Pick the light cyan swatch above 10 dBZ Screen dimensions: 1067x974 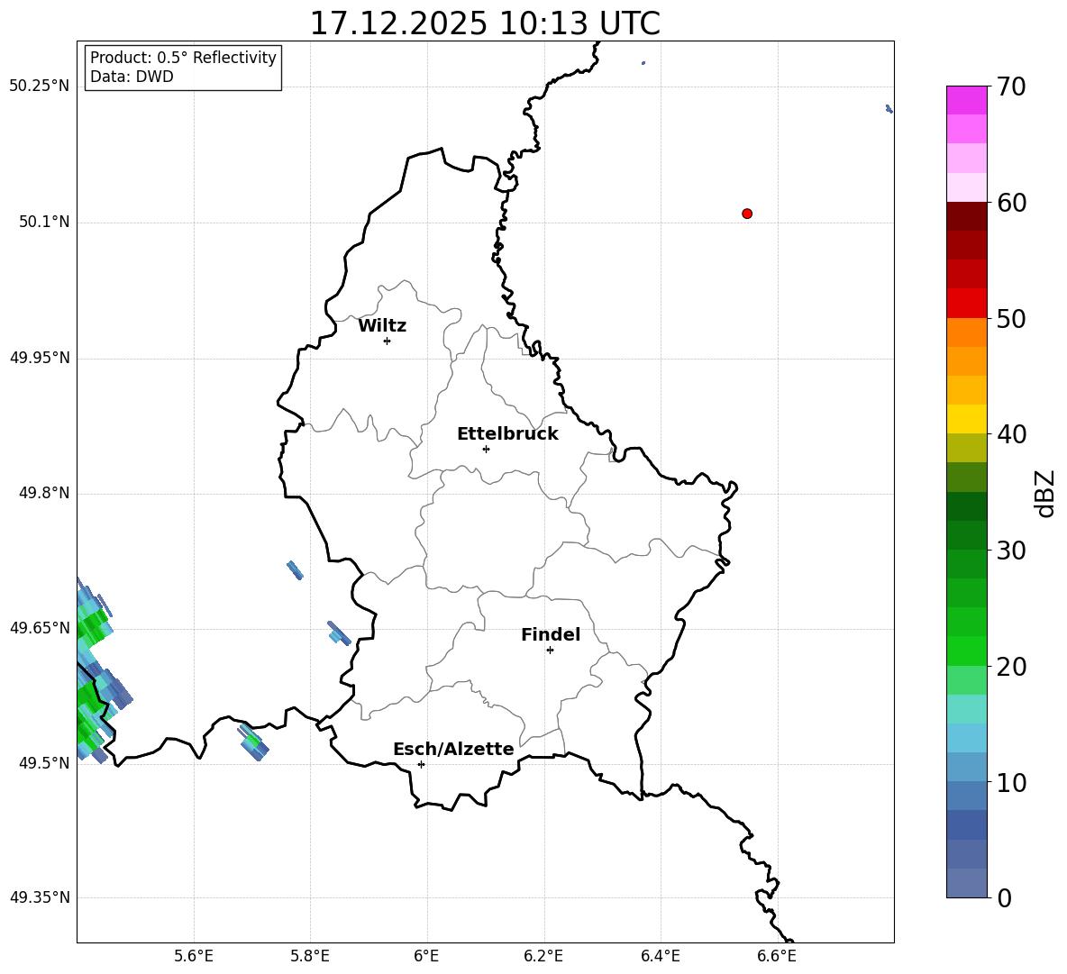[x=966, y=738]
